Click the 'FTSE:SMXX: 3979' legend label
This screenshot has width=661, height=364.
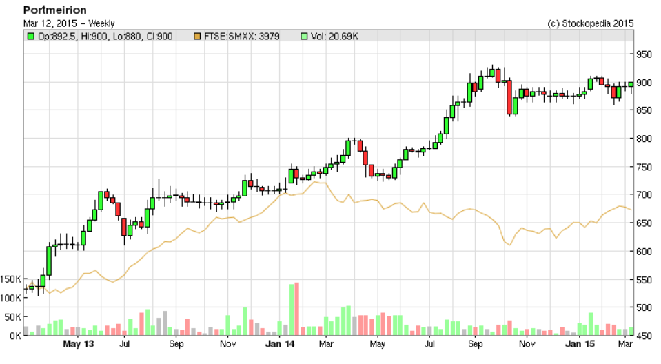coord(241,37)
